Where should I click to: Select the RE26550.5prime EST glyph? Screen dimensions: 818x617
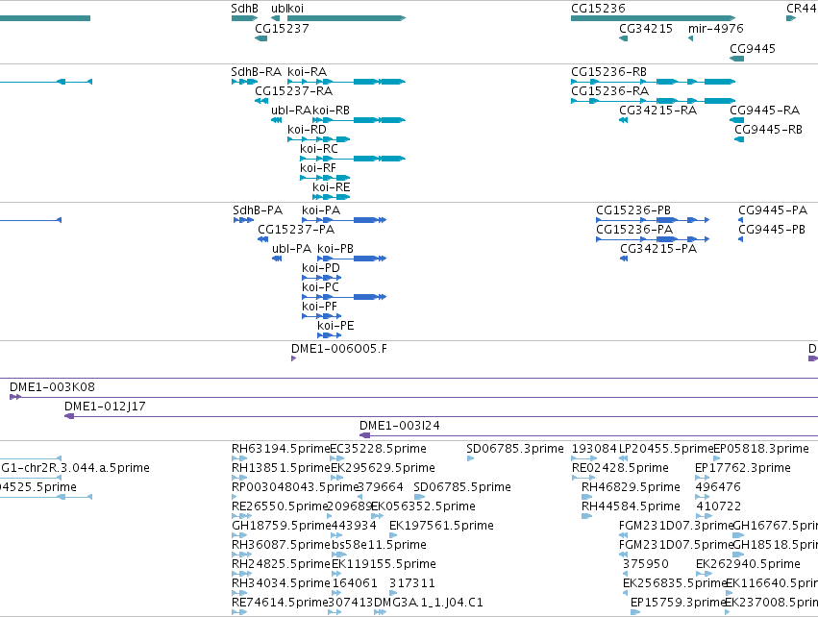tap(241, 516)
